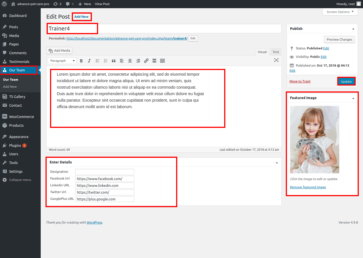Click the Add Media button
The image size is (363, 258).
pyautogui.click(x=59, y=51)
